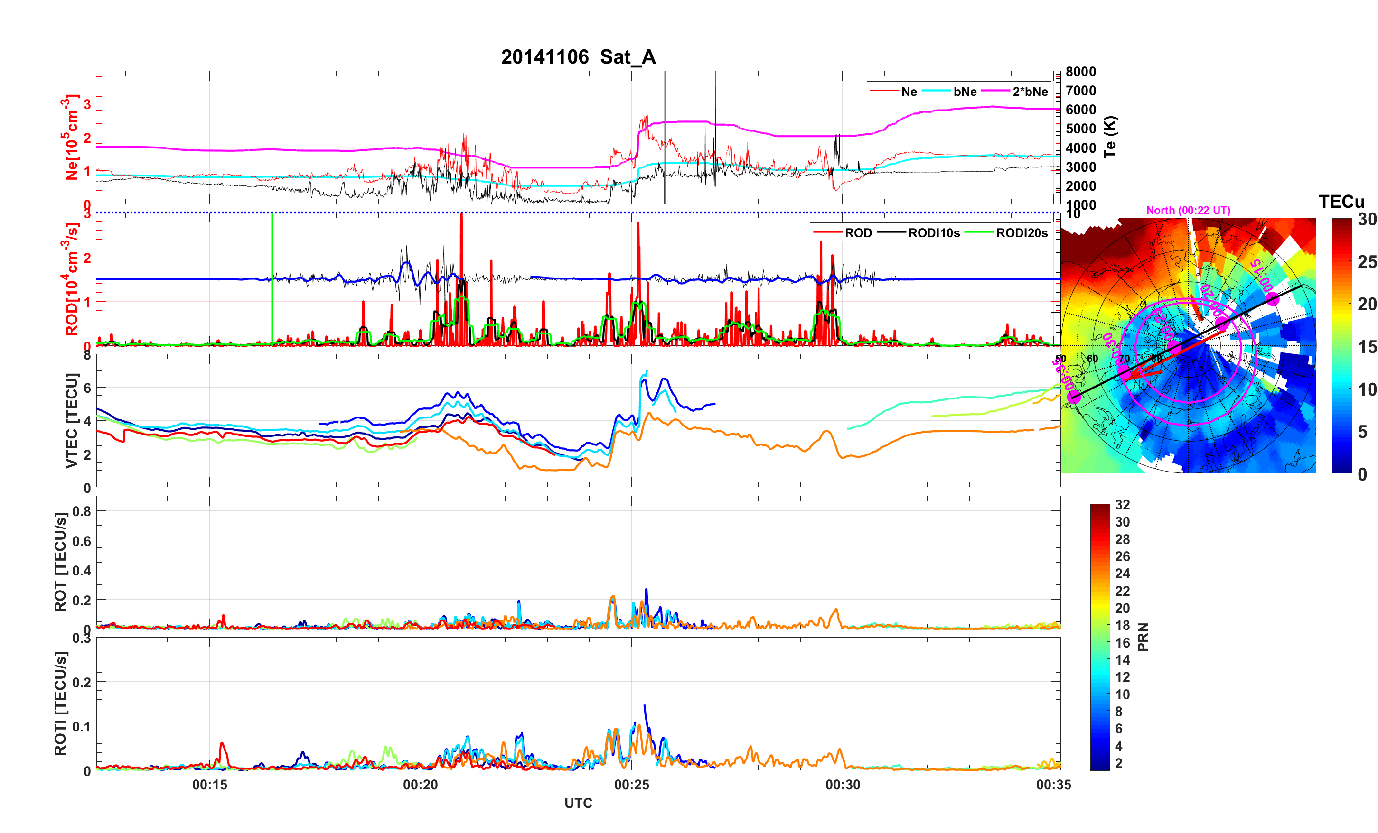Click the ROT [TECU/s] axis label

tap(60, 562)
